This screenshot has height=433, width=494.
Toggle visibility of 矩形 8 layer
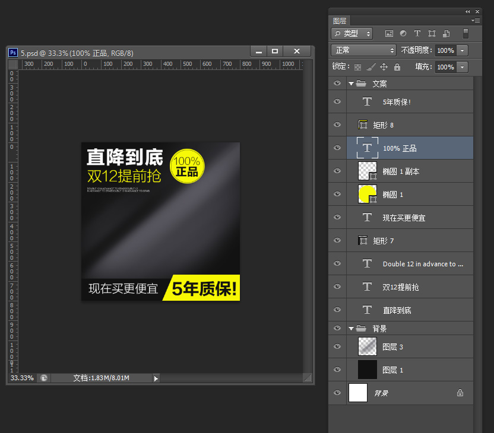[337, 125]
